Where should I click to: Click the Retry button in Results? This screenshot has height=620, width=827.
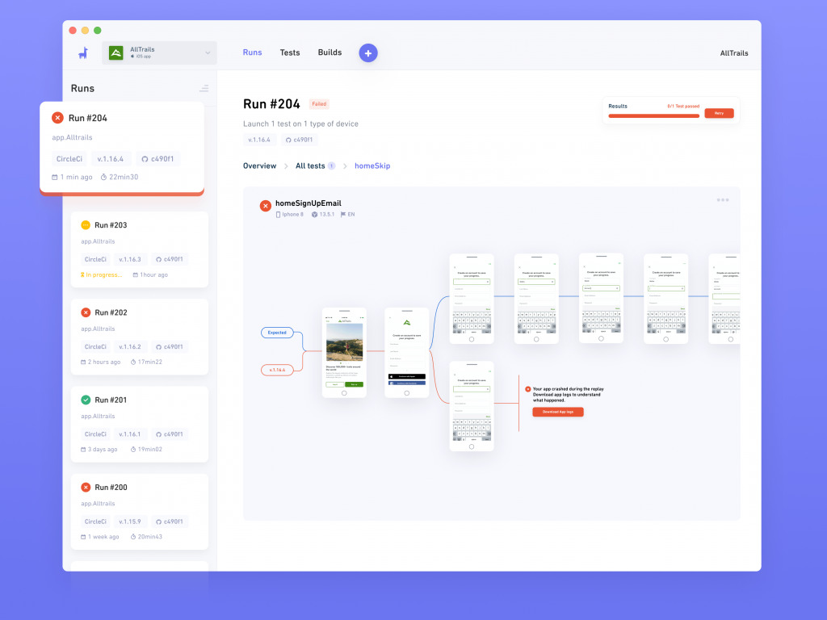click(719, 113)
